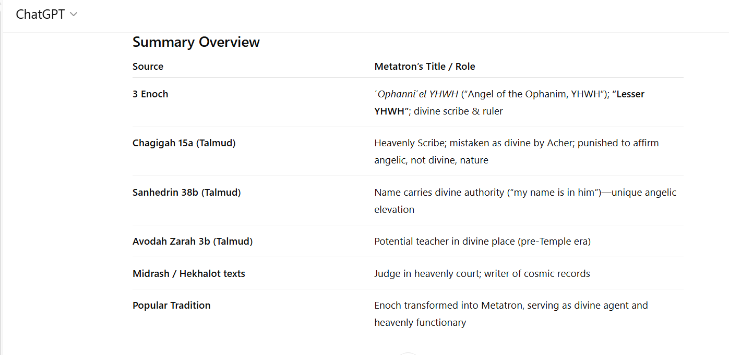
Task: Select the Avodah Zarah 3b (Talmud) cell
Action: pos(192,242)
